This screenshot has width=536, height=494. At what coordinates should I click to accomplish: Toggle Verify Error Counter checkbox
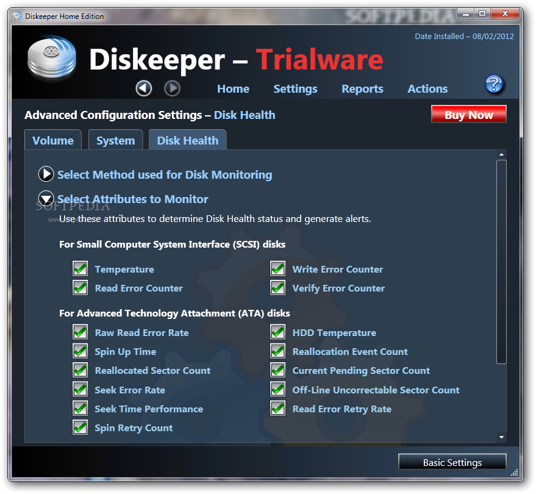pyautogui.click(x=278, y=288)
